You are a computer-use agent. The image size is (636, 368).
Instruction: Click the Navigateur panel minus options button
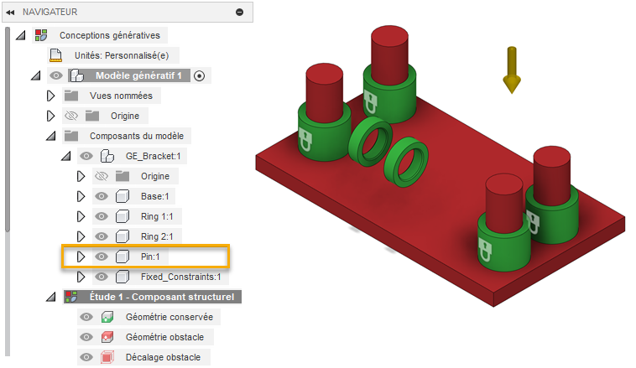240,13
